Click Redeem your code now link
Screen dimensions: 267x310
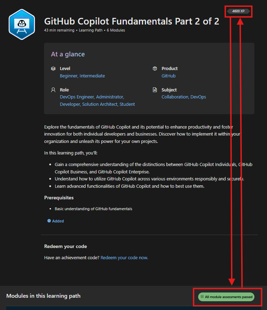(x=124, y=257)
